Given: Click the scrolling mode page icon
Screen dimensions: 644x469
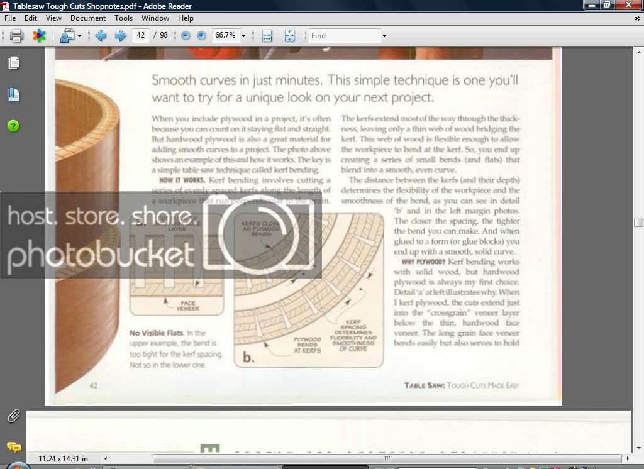Looking at the screenshot, I should coord(267,36).
